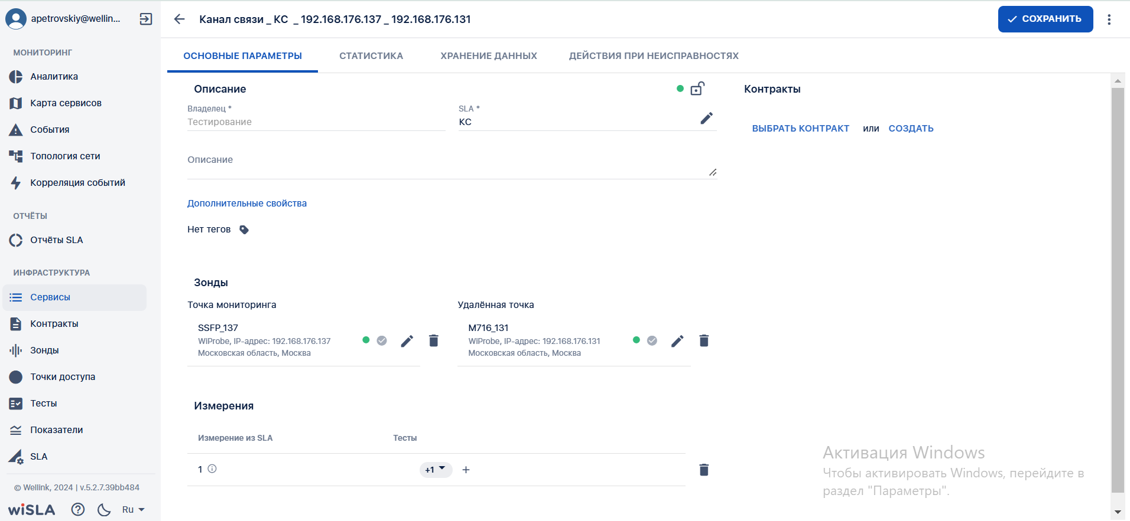Expand the +1 tests dropdown chip
1130x521 pixels.
click(x=436, y=470)
